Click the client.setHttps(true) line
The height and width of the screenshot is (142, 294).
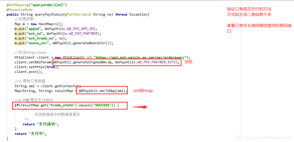pyautogui.click(x=37, y=67)
